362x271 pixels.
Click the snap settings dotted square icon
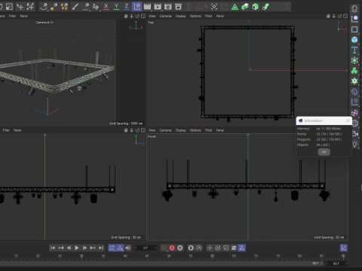[214, 7]
